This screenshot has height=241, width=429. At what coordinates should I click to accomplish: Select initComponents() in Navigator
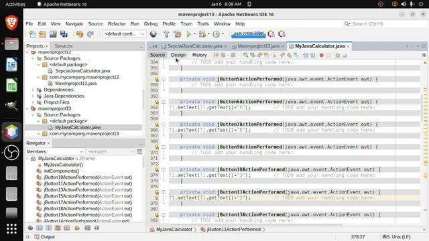pos(61,171)
